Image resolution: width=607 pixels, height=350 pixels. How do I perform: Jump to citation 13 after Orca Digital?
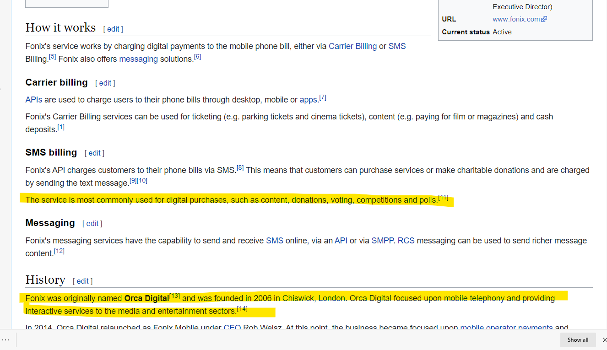174,296
